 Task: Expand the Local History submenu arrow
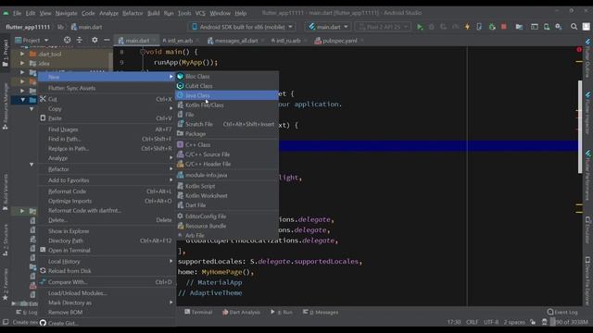[170, 261]
